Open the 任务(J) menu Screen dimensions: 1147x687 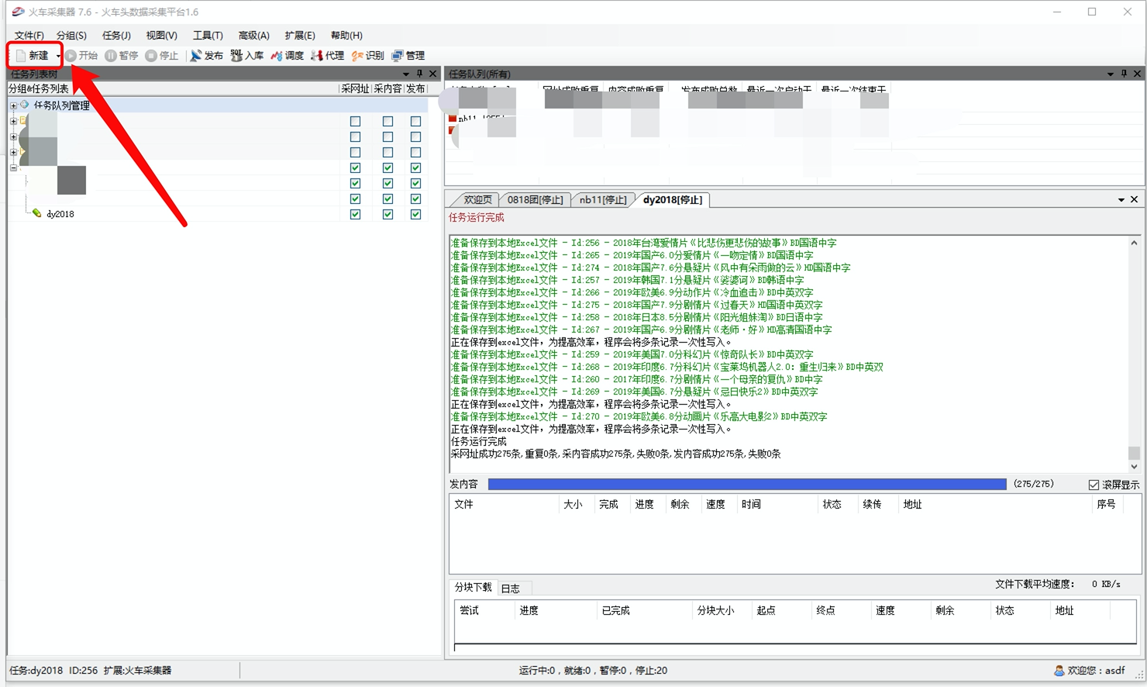point(116,35)
